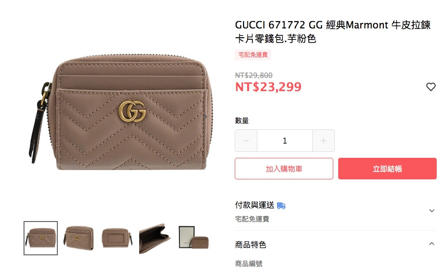Image resolution: width=447 pixels, height=272 pixels.
Task: Select second angled-view wallet thumbnail
Action: coord(79,238)
